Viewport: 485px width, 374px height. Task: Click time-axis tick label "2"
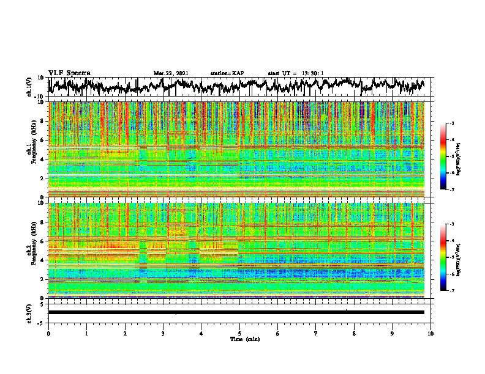tap(125, 334)
